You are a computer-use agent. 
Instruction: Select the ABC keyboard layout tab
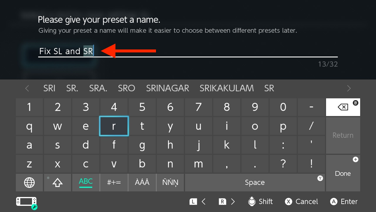pos(86,183)
